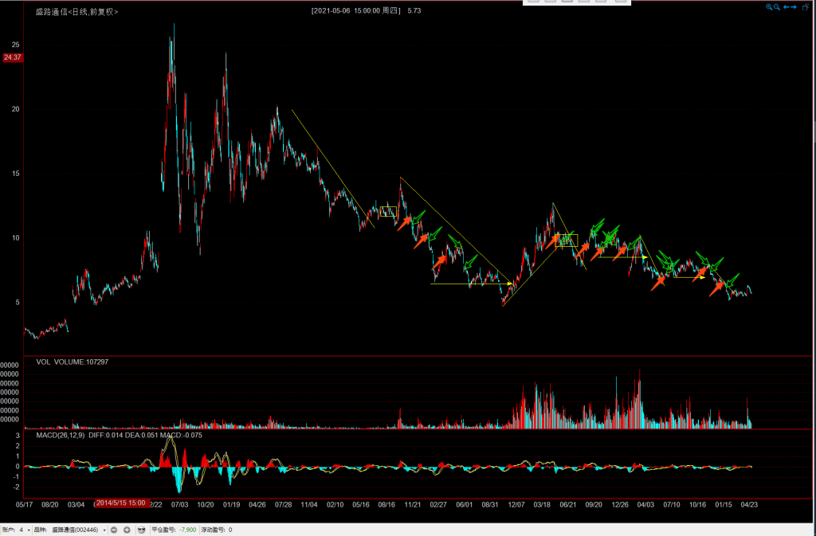Screen dimensions: 816x536
Task: Click the zoom in magnifier icon
Action: pos(770,6)
